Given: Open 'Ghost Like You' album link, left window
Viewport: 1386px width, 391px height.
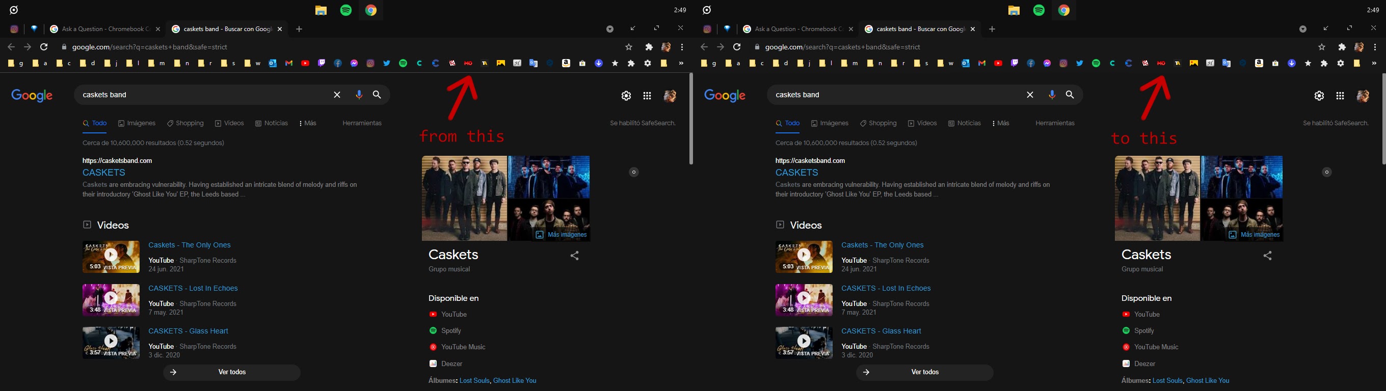Looking at the screenshot, I should pos(515,381).
